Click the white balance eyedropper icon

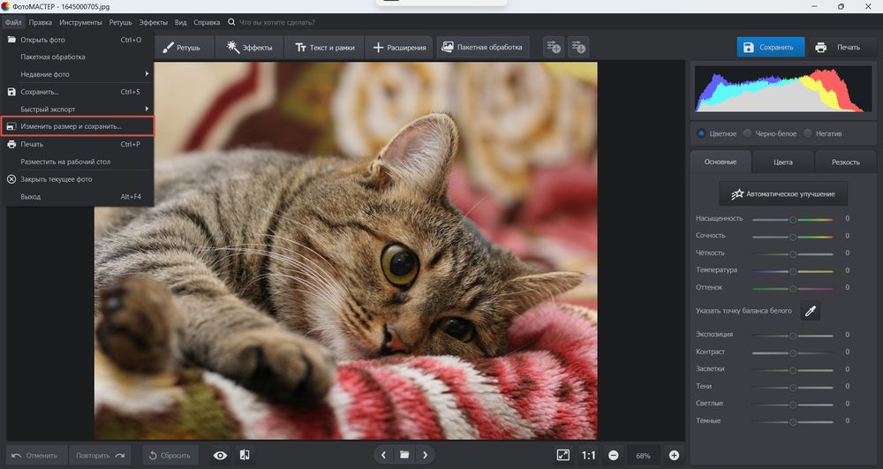point(810,310)
